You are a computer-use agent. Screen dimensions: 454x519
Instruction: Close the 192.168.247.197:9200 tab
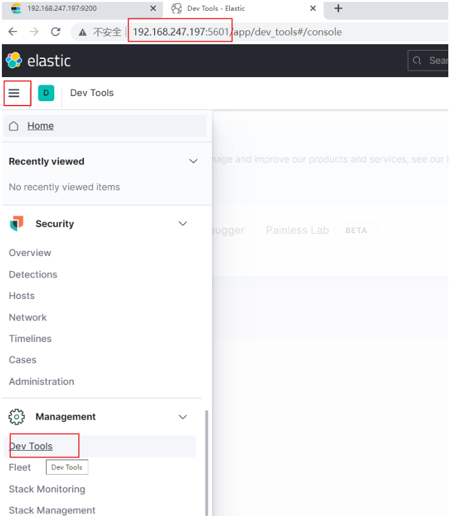click(153, 9)
